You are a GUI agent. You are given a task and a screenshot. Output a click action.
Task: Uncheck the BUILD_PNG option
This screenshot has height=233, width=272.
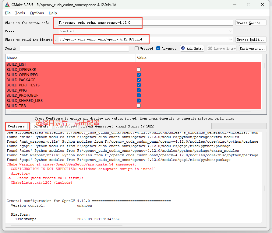(139, 90)
